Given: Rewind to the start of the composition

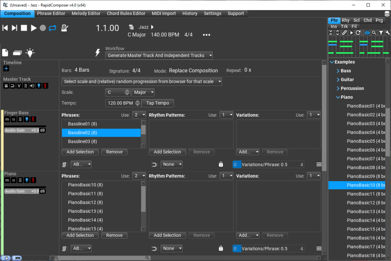Looking at the screenshot, I should 5,28.
